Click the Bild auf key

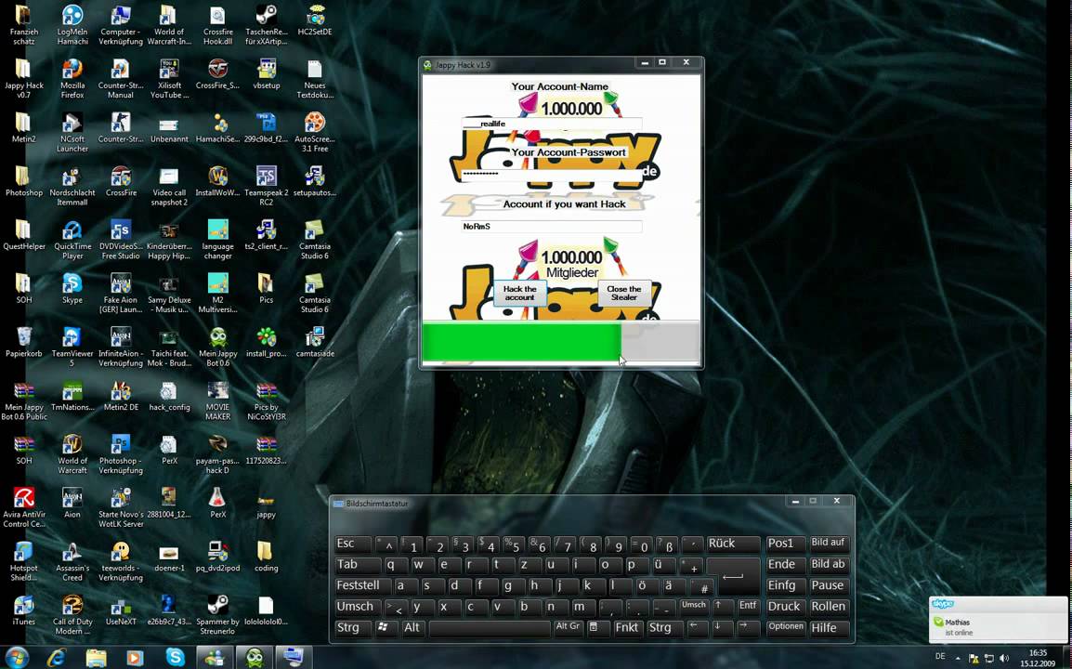pos(828,544)
